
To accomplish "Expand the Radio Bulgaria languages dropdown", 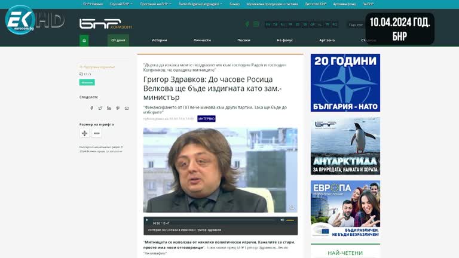I will [200, 4].
